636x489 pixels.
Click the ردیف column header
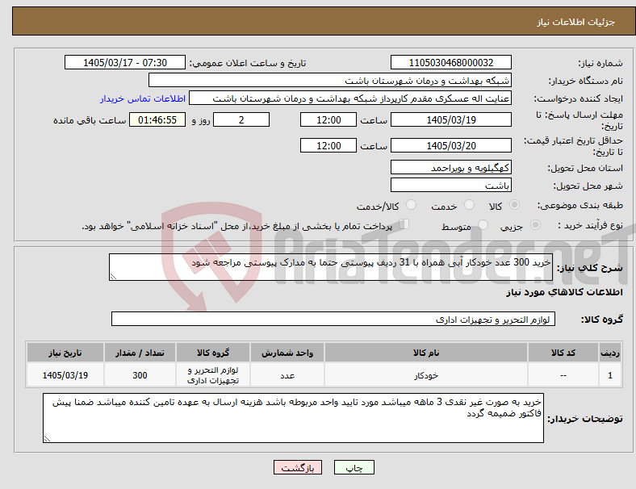[609, 353]
